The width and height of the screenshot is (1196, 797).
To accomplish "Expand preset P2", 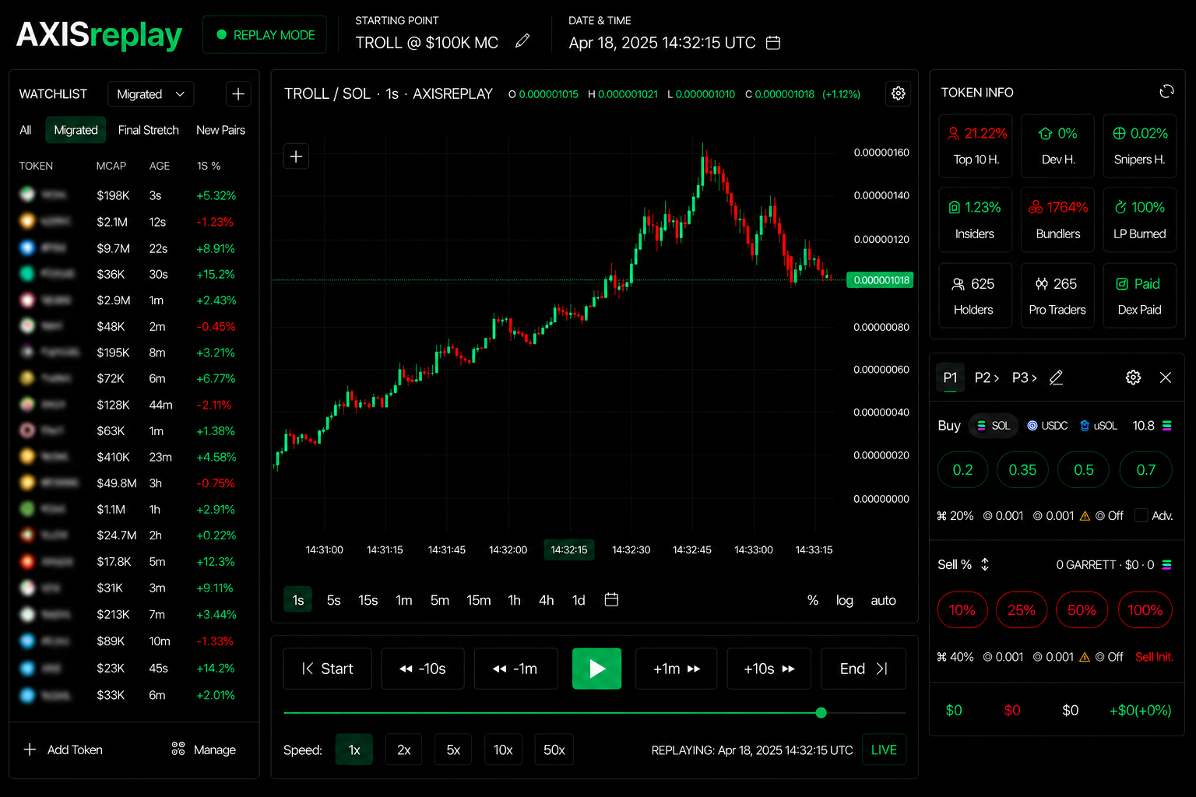I will (x=987, y=377).
